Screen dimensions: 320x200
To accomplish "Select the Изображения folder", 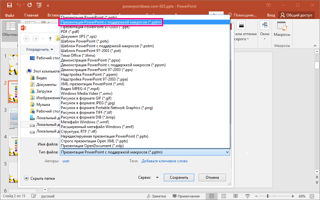I will coord(45,98).
